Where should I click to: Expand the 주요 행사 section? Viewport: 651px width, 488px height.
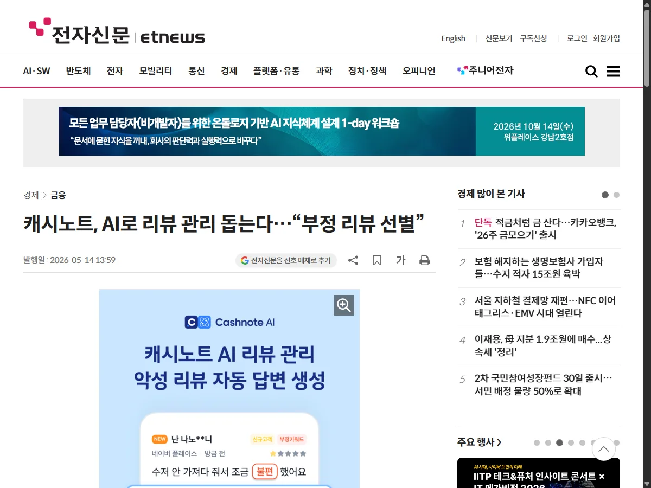point(480,442)
